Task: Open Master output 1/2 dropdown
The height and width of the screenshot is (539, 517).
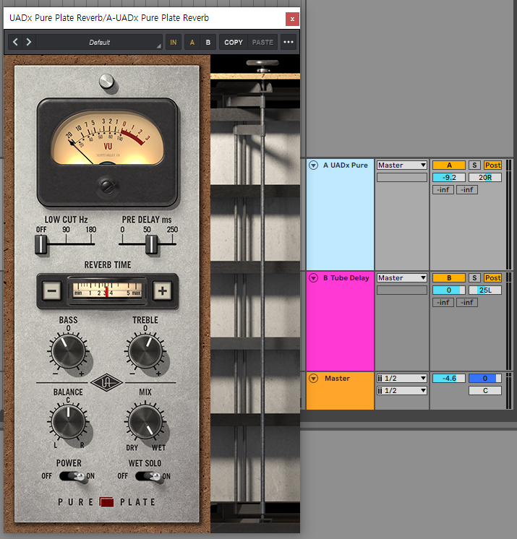Action: pyautogui.click(x=402, y=390)
